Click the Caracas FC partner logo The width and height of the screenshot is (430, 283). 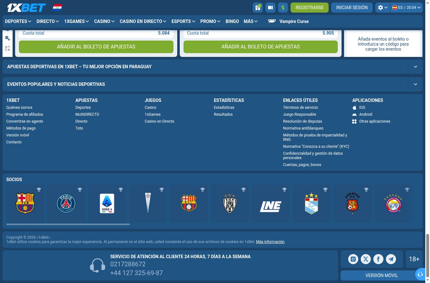[353, 203]
